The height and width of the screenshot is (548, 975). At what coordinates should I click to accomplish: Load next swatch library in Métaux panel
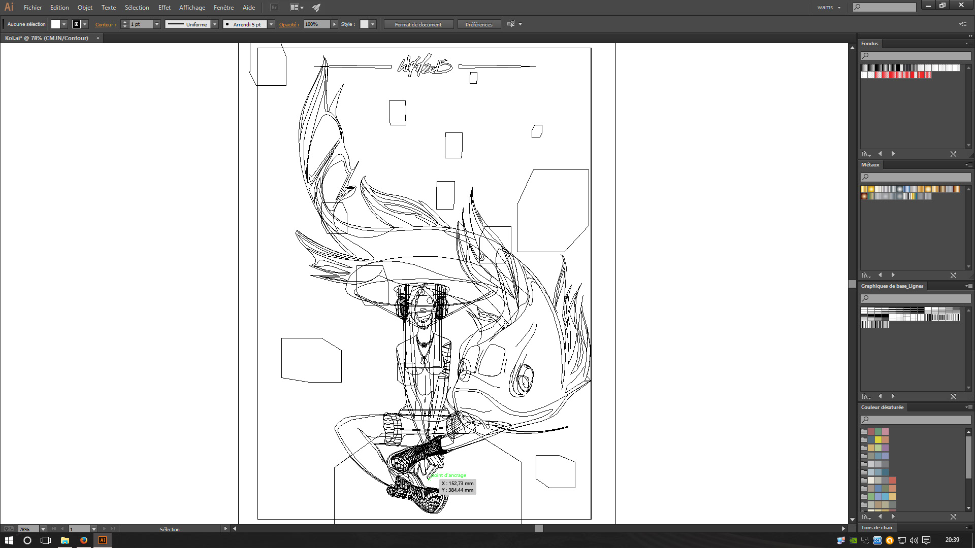click(x=893, y=275)
